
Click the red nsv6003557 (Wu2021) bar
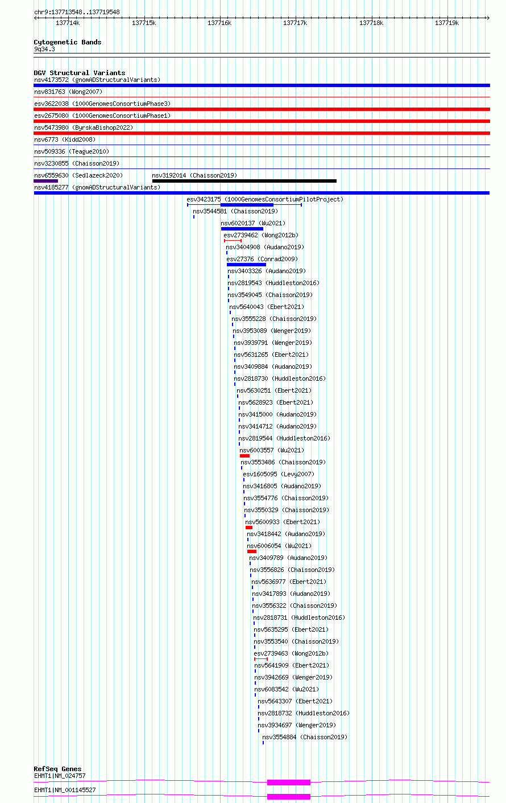[244, 456]
